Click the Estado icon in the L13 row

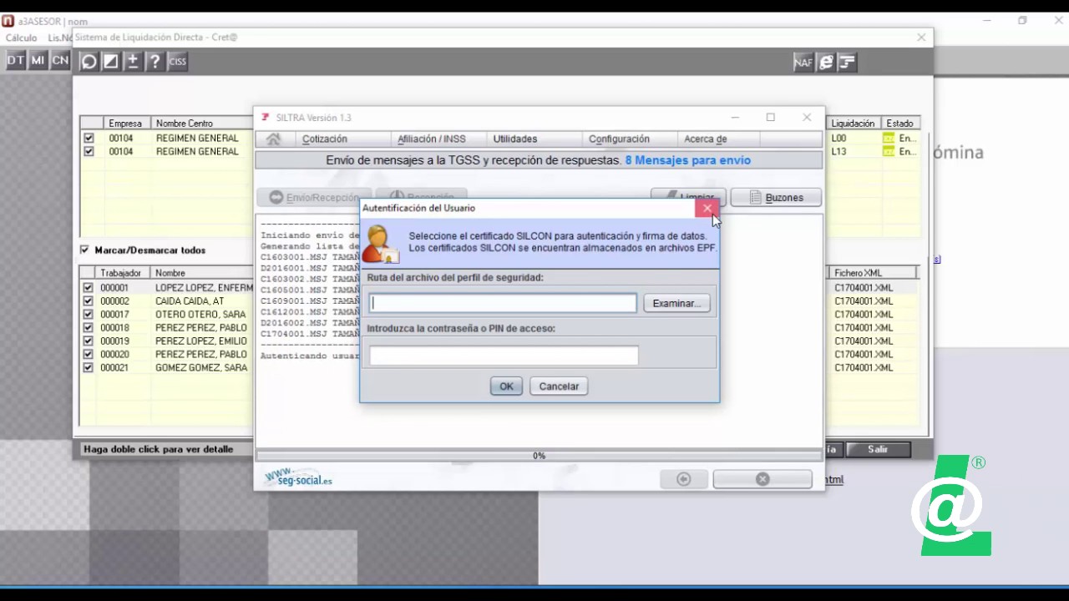889,152
